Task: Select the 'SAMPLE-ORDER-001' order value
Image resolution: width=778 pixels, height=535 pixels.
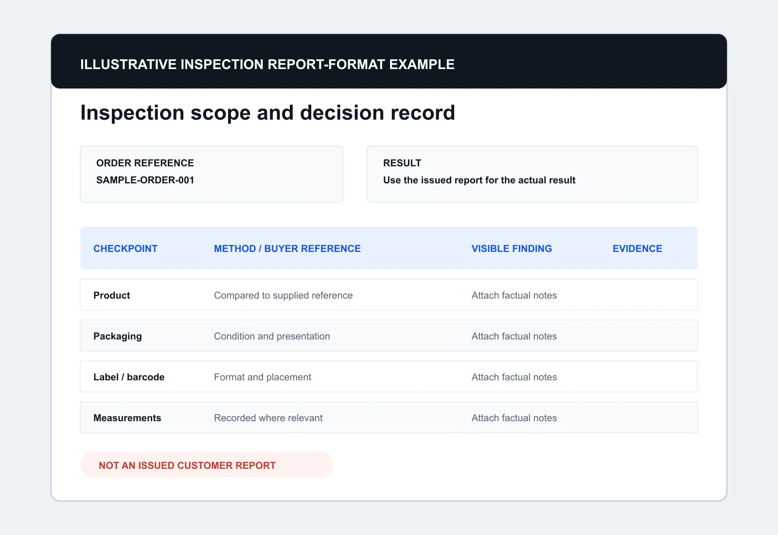Action: pyautogui.click(x=145, y=180)
